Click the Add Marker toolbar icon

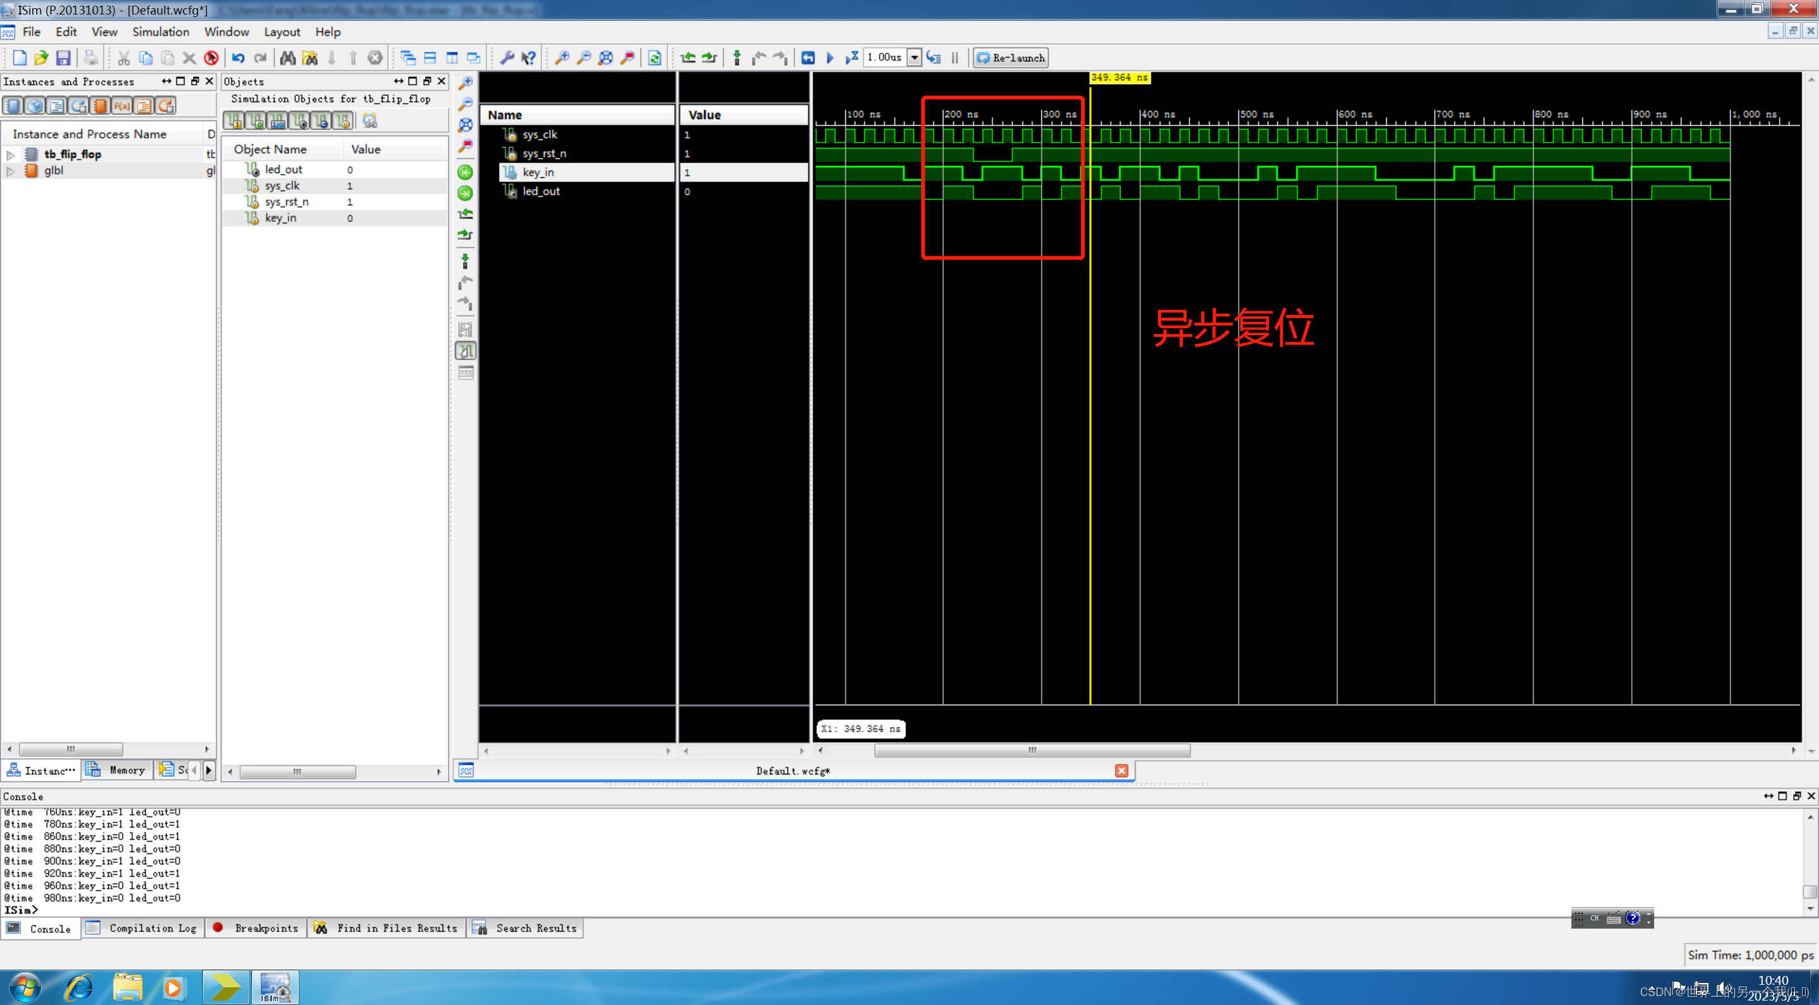(736, 58)
